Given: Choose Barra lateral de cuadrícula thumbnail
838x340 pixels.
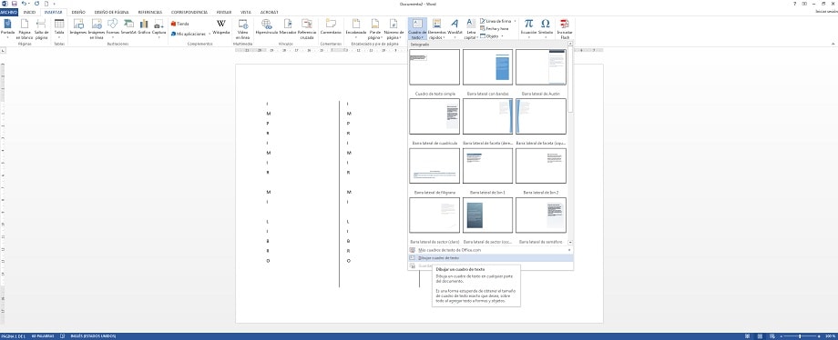Looking at the screenshot, I should coord(434,115).
